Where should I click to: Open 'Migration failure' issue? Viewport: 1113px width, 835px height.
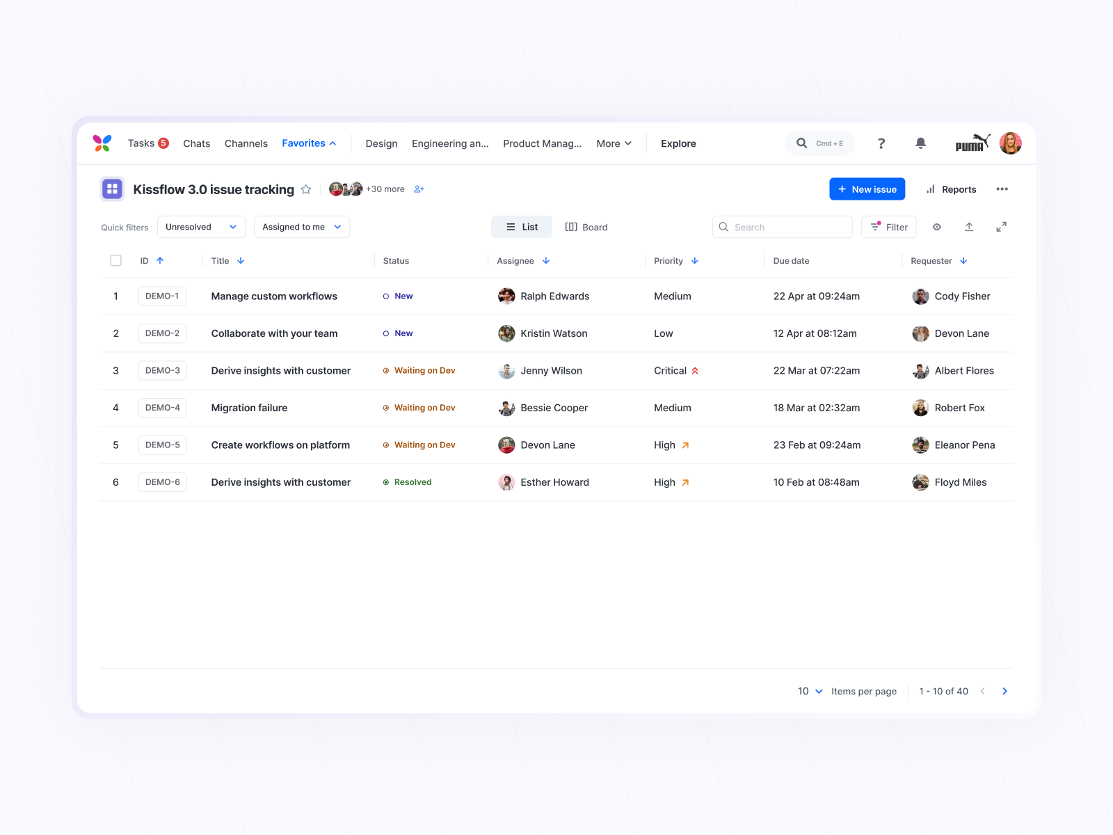(x=249, y=408)
